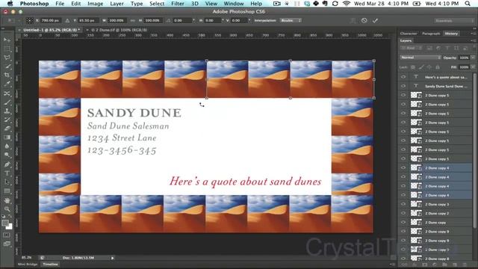Select the Brush tool
This screenshot has width=478, height=269.
click(x=7, y=102)
